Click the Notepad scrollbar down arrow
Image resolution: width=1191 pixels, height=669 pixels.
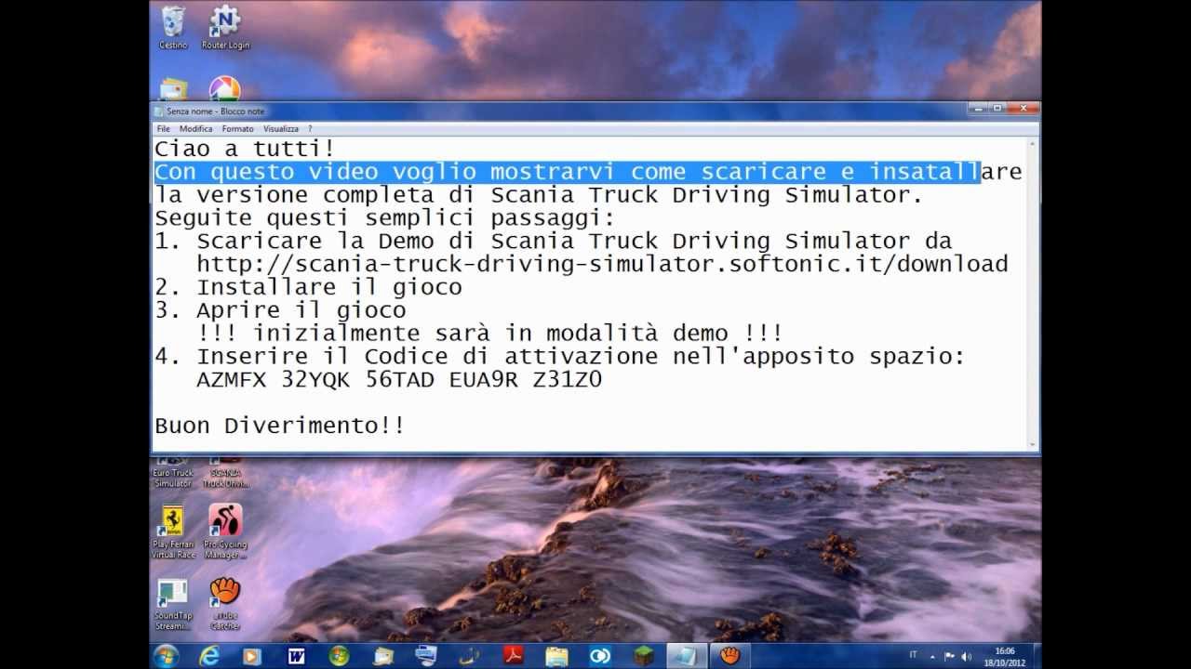pyautogui.click(x=1032, y=446)
